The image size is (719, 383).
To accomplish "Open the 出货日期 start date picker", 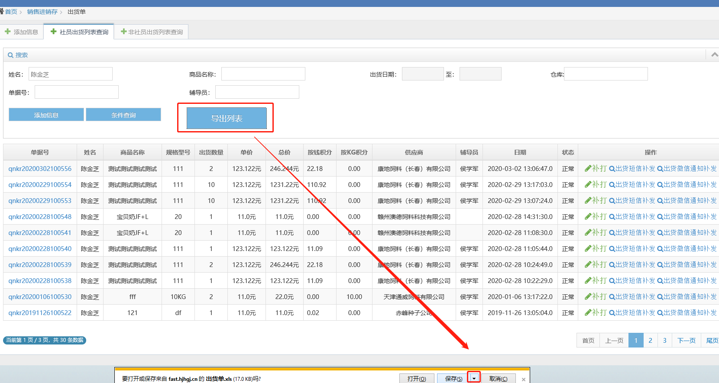I will pyautogui.click(x=422, y=74).
